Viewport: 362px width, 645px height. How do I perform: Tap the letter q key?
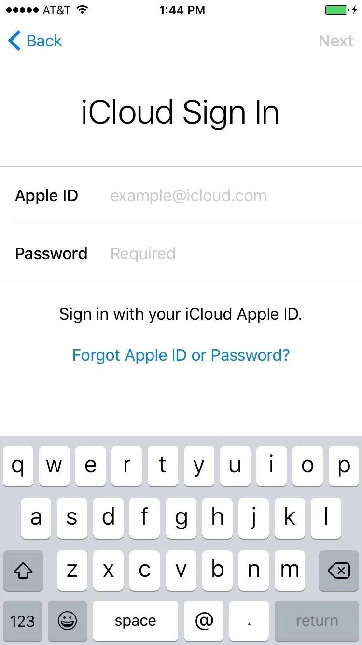(18, 466)
